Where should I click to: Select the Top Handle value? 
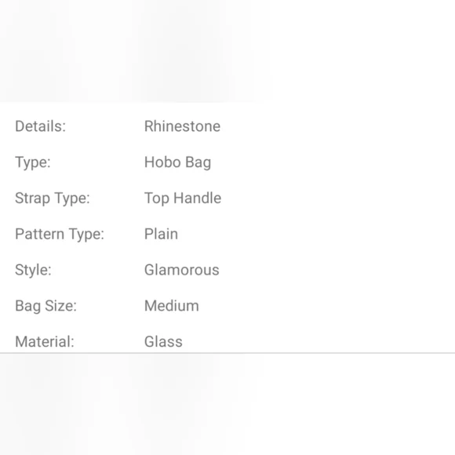click(183, 198)
